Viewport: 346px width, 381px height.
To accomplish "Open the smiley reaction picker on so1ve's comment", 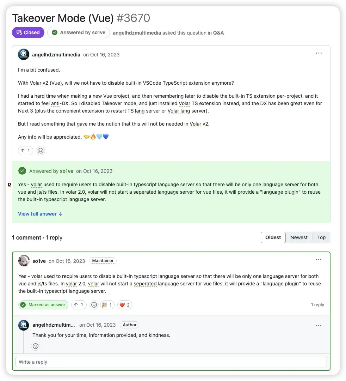I will point(94,305).
